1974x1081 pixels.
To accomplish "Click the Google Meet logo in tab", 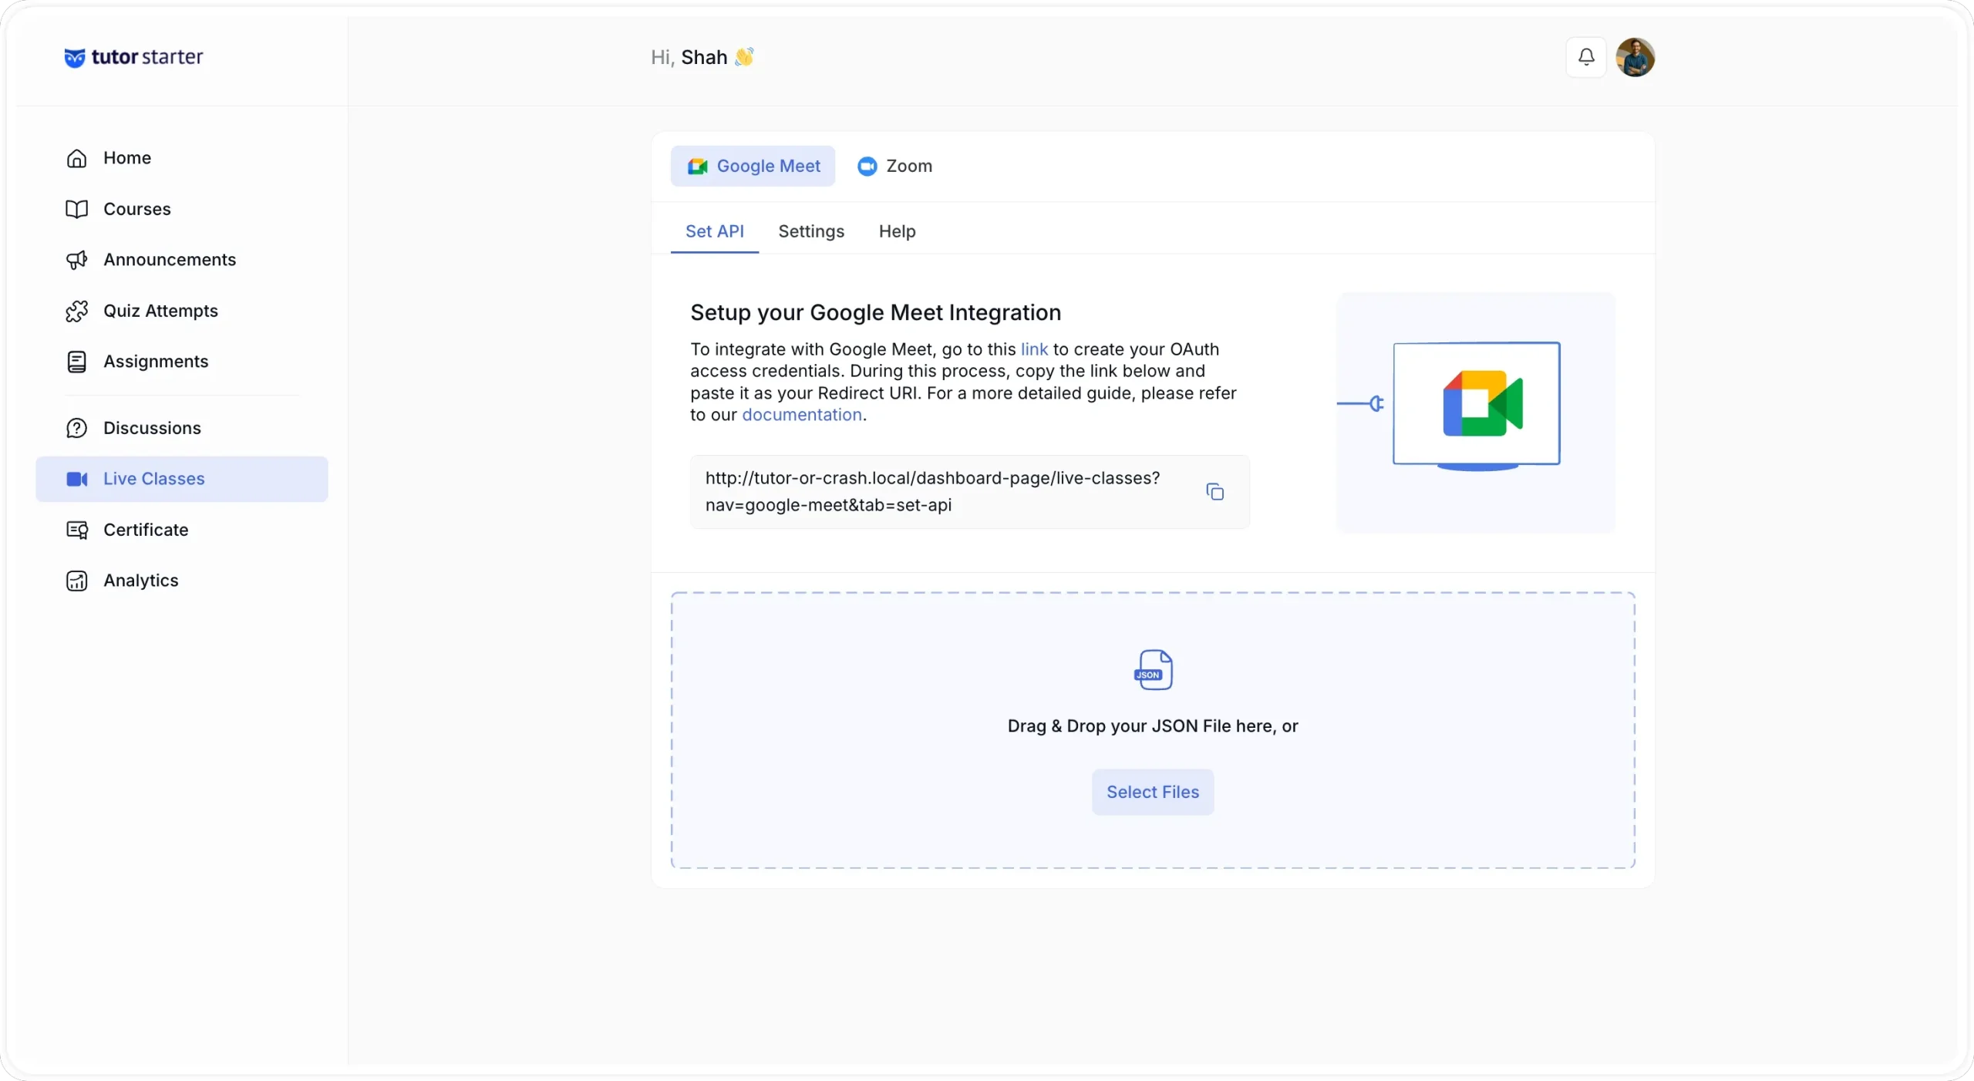I will point(697,166).
